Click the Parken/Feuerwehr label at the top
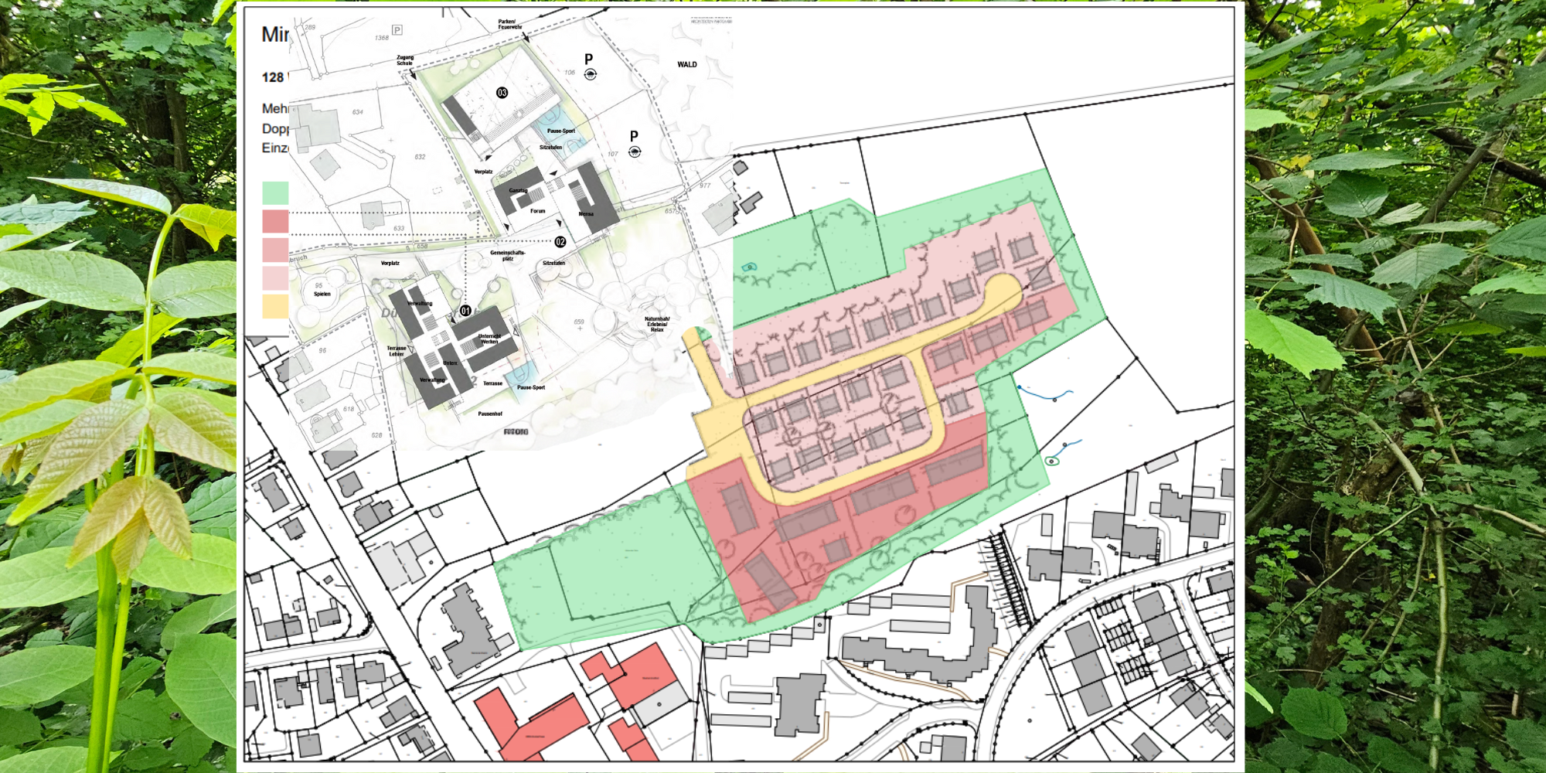 pos(509,25)
